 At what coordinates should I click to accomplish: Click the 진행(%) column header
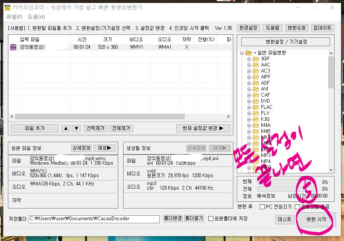click(x=206, y=39)
